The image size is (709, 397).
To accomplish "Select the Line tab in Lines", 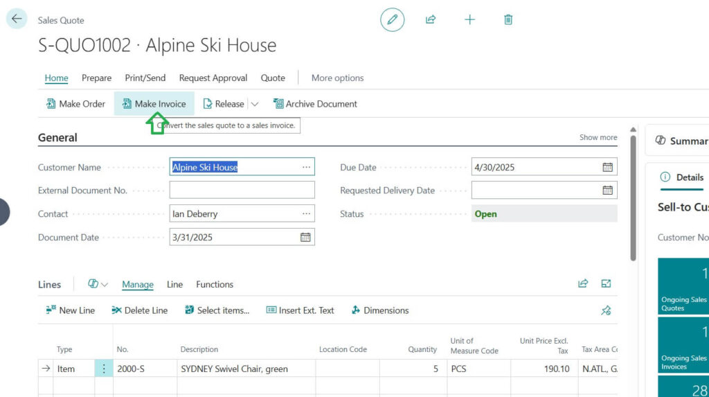I will click(x=174, y=284).
